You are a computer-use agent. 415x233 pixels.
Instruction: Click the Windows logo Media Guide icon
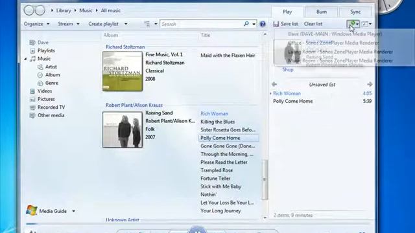click(32, 210)
